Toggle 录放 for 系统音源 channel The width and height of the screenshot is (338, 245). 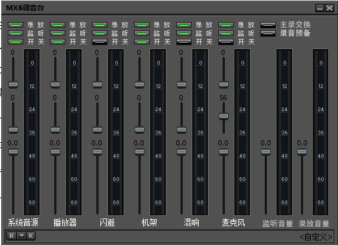(x=16, y=25)
